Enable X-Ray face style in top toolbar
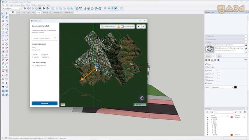Viewport: 249px width, 140px height. click(25, 8)
